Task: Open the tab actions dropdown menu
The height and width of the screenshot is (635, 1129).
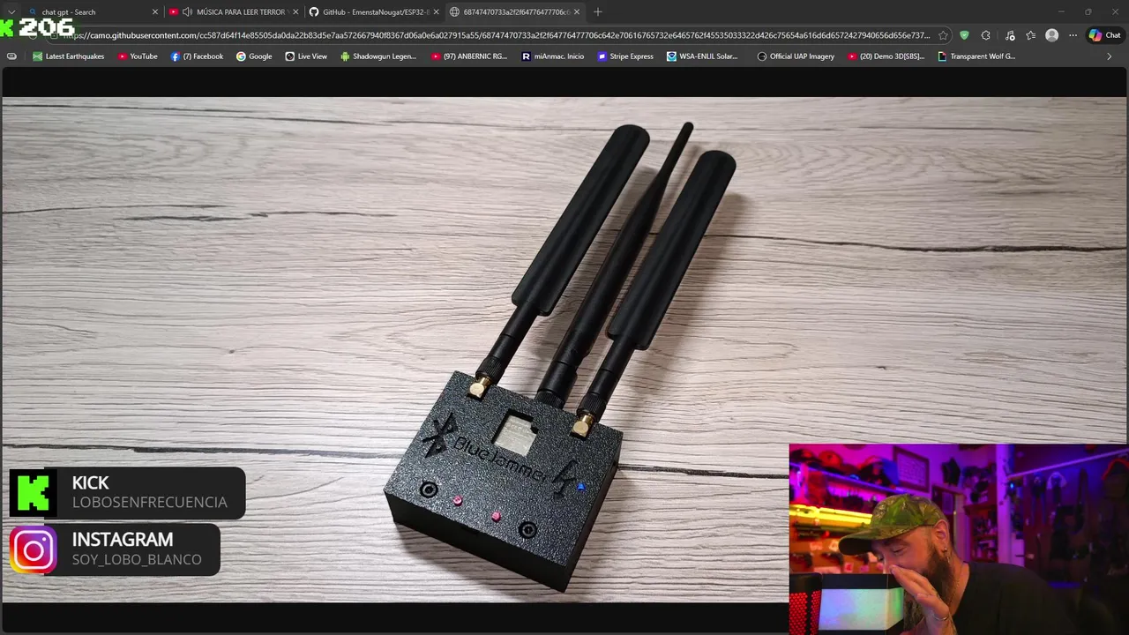Action: pos(11,12)
